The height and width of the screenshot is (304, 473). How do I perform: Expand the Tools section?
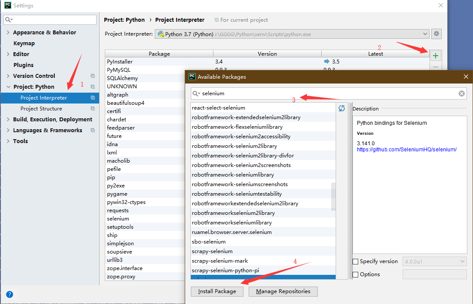click(8, 141)
